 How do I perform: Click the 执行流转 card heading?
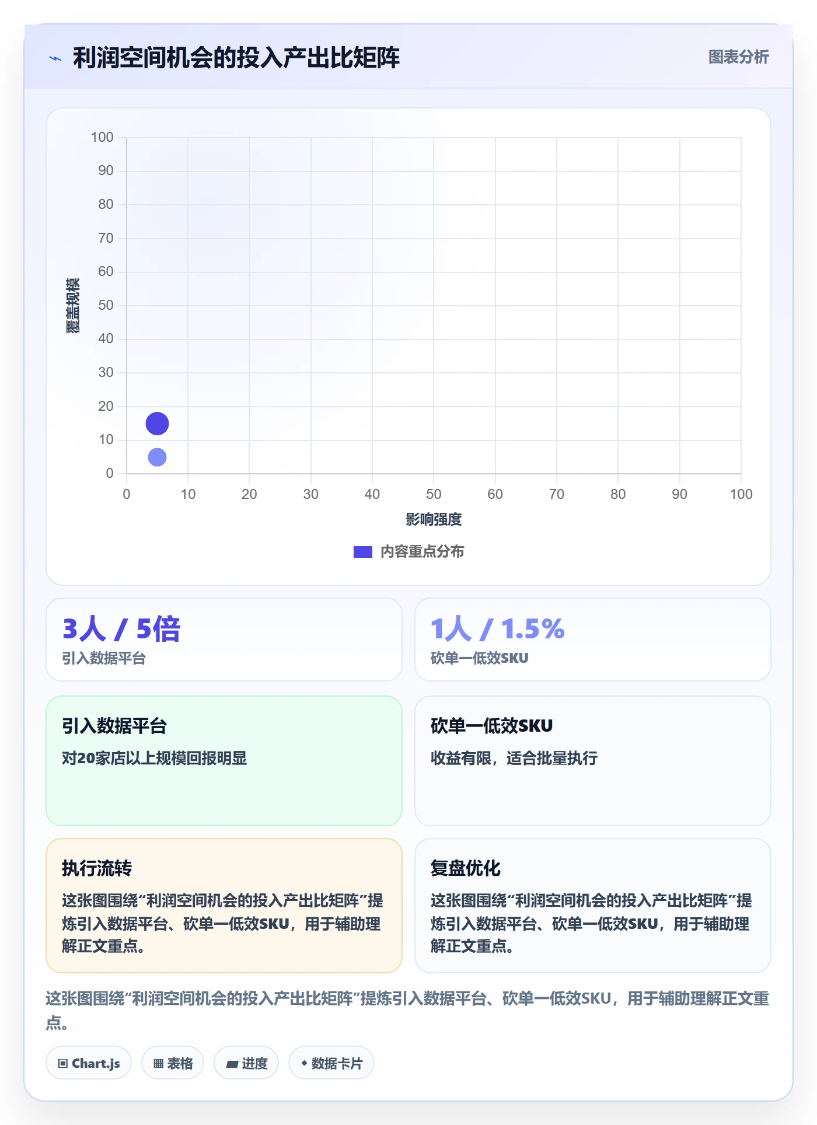click(x=97, y=868)
